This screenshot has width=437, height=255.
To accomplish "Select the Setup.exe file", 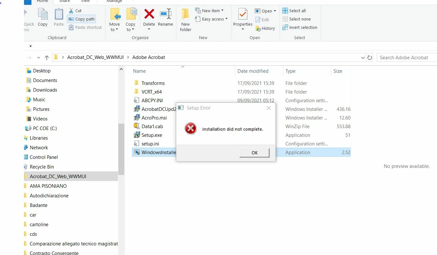I will tap(152, 135).
